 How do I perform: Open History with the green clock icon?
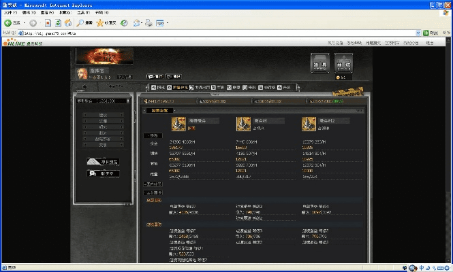pyautogui.click(x=124, y=23)
